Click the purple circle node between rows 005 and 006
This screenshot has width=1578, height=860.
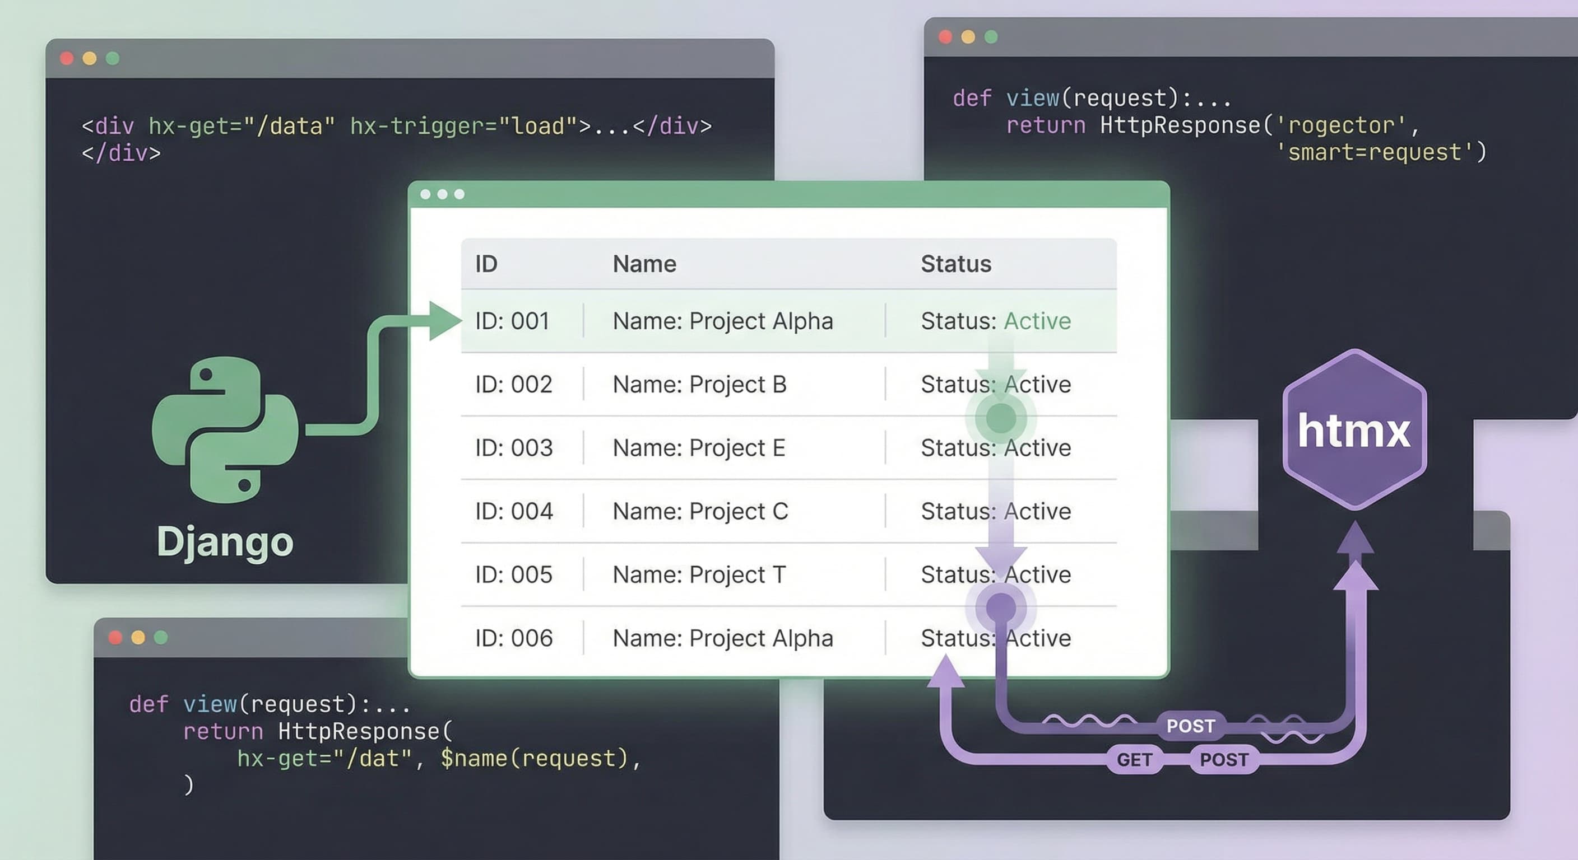pyautogui.click(x=1001, y=607)
